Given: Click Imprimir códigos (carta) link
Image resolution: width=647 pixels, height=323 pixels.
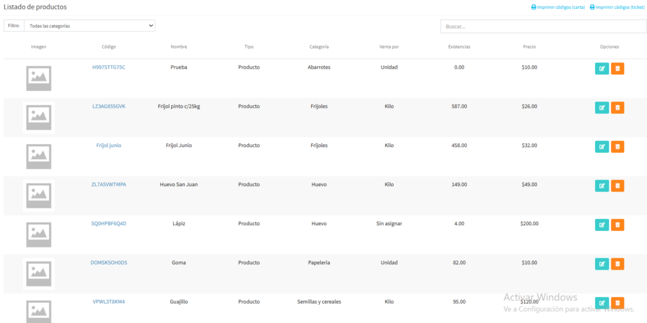Looking at the screenshot, I should point(558,8).
